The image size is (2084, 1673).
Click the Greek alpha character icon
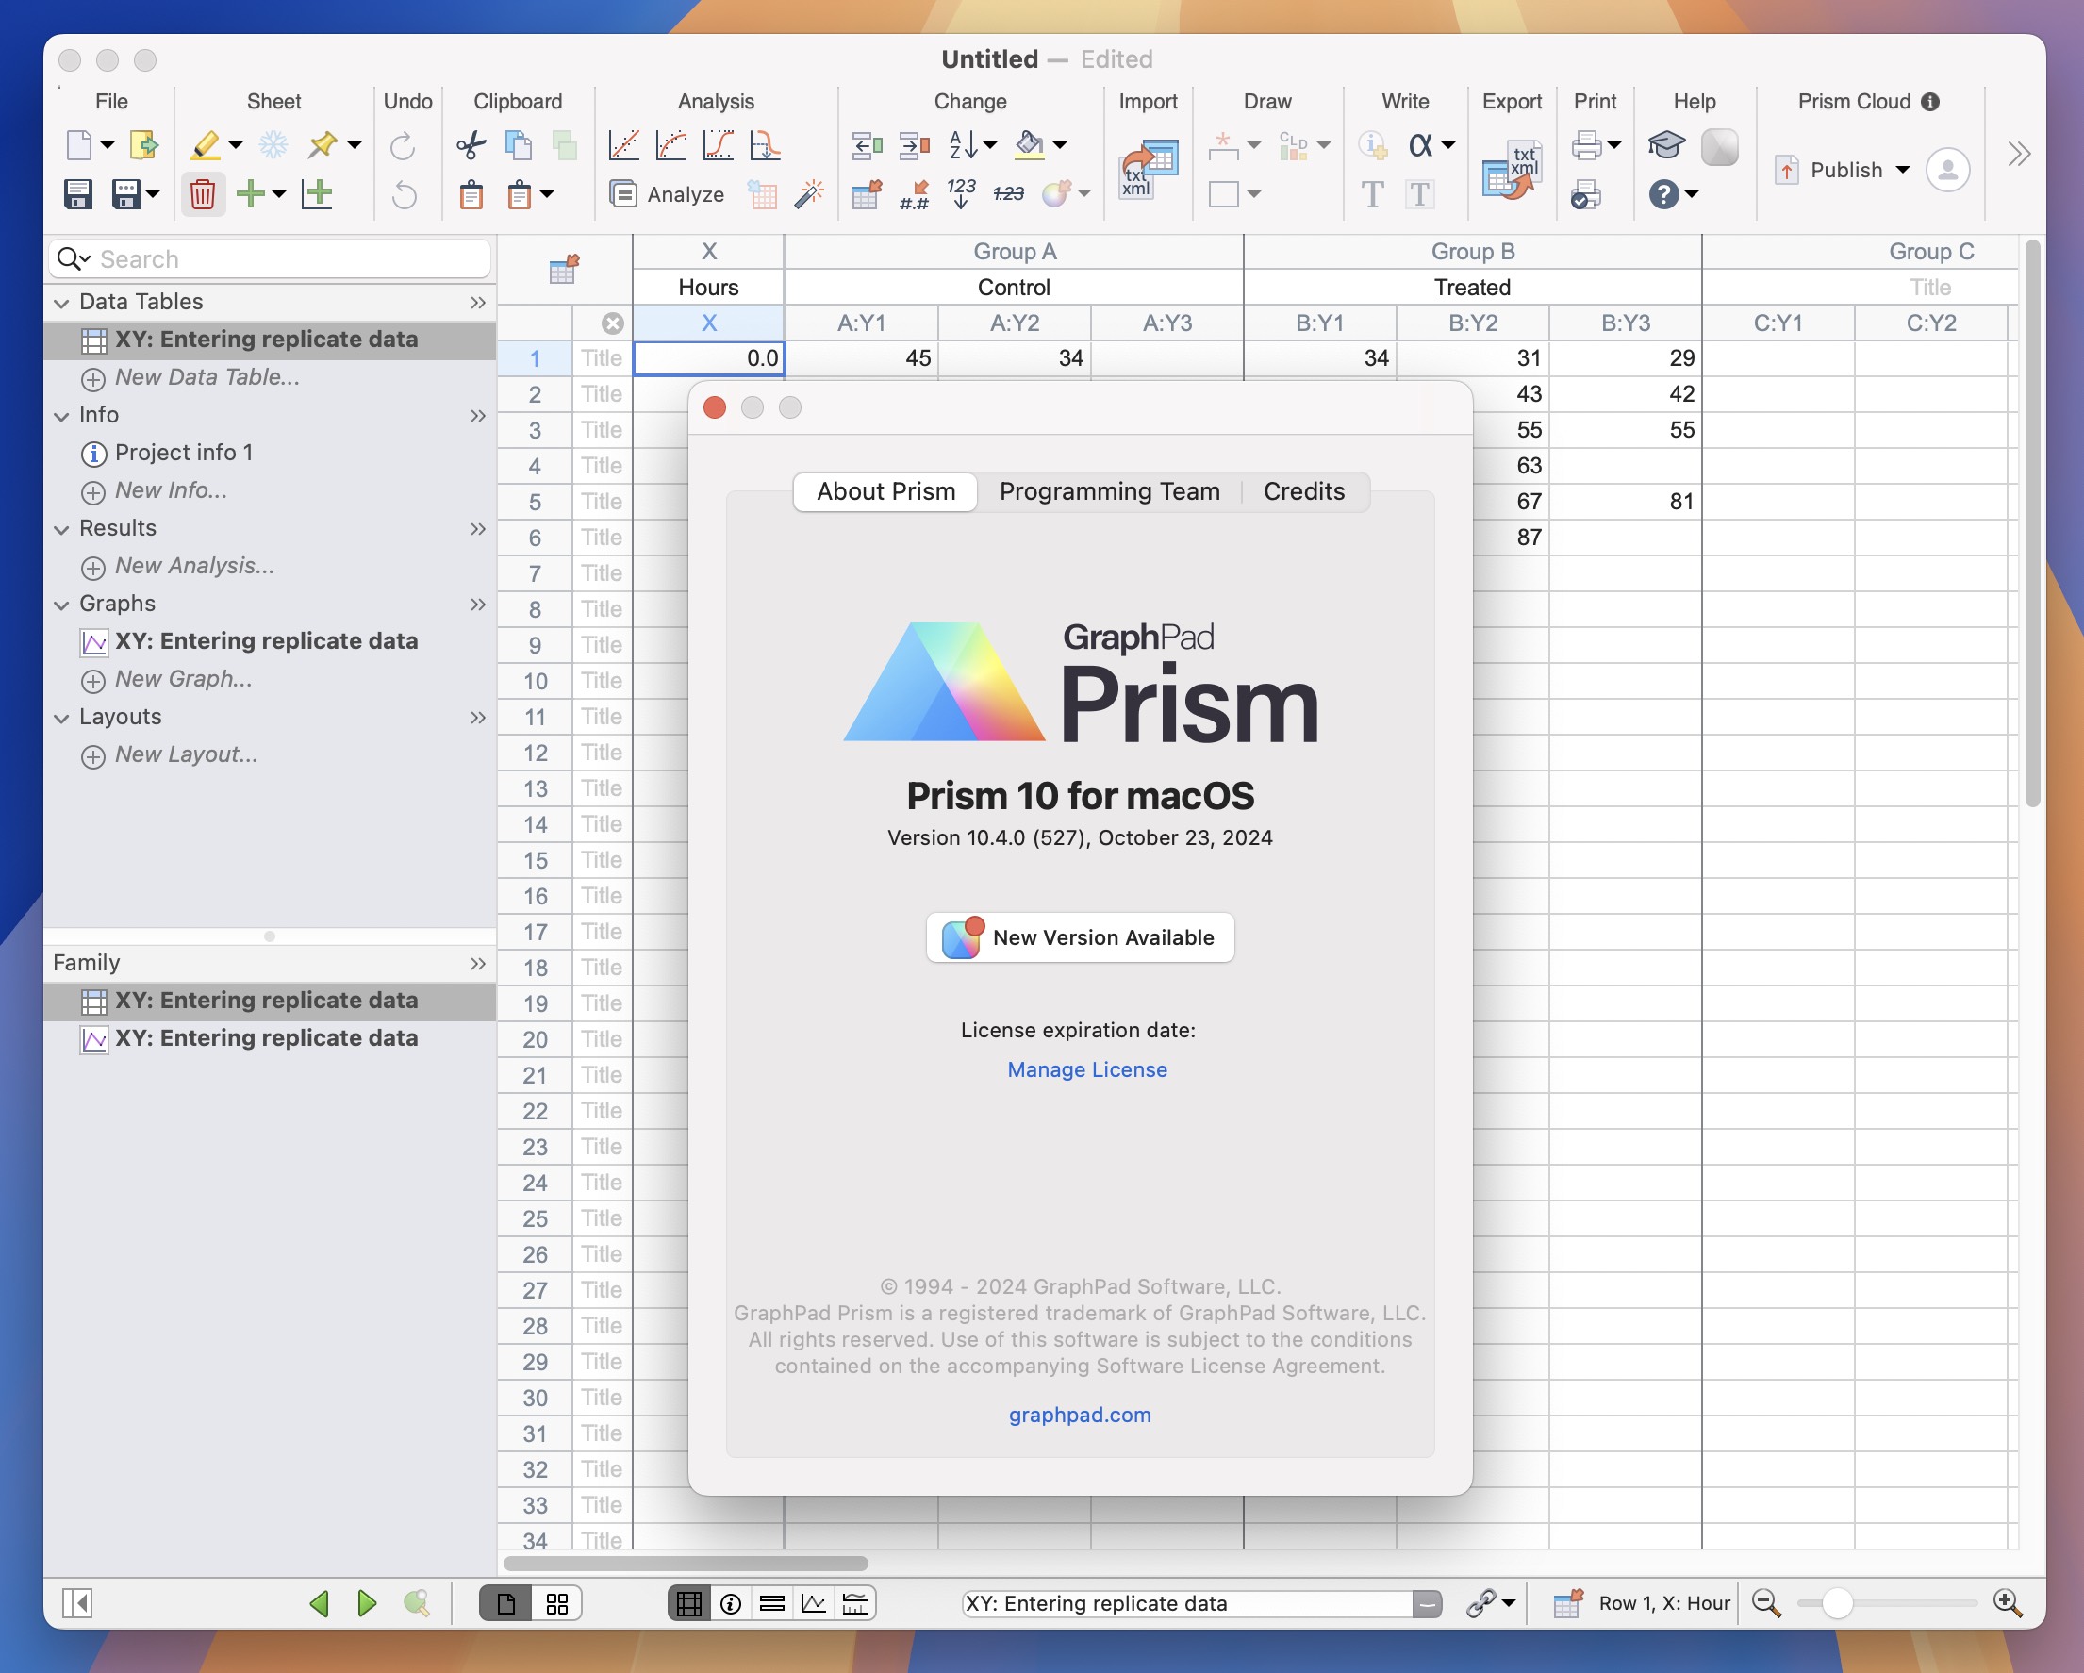(1420, 145)
